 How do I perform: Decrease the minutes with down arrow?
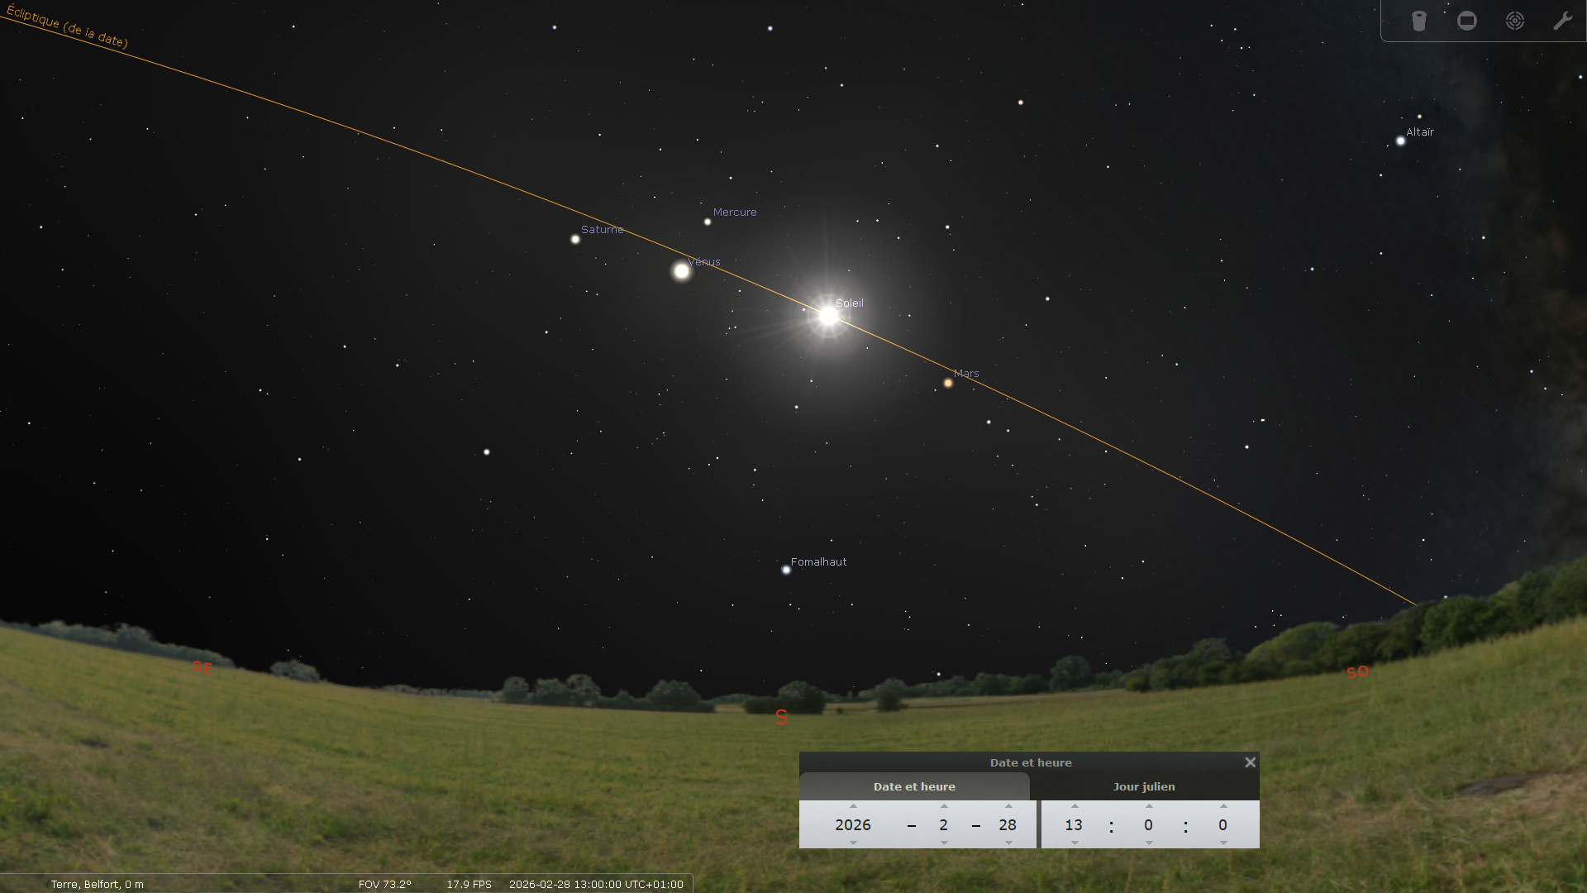click(1149, 843)
